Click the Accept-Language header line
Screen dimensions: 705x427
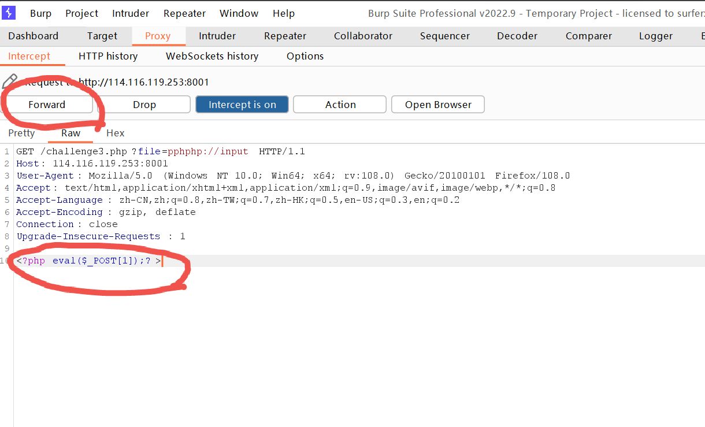coord(238,200)
